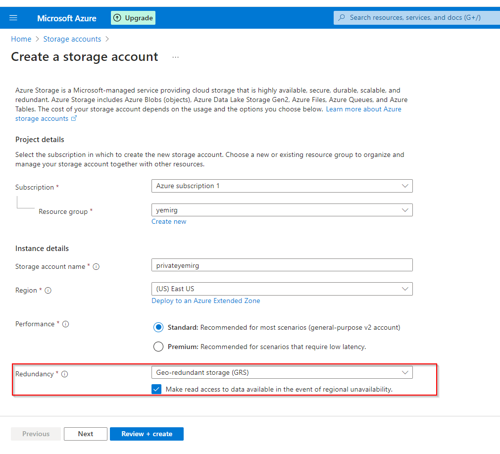Viewport: 500px width, 454px height.
Task: Click the Review + create button
Action: pyautogui.click(x=147, y=434)
